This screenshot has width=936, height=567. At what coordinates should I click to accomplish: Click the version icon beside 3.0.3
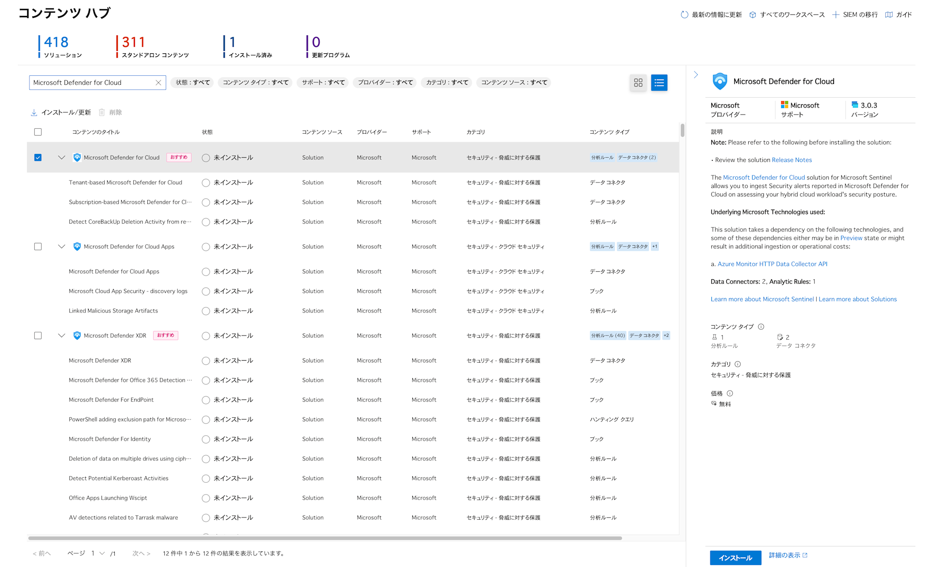pos(855,105)
